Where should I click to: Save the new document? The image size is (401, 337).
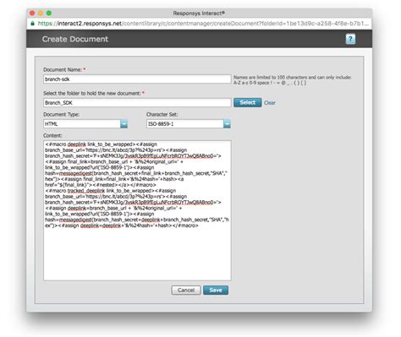216,290
